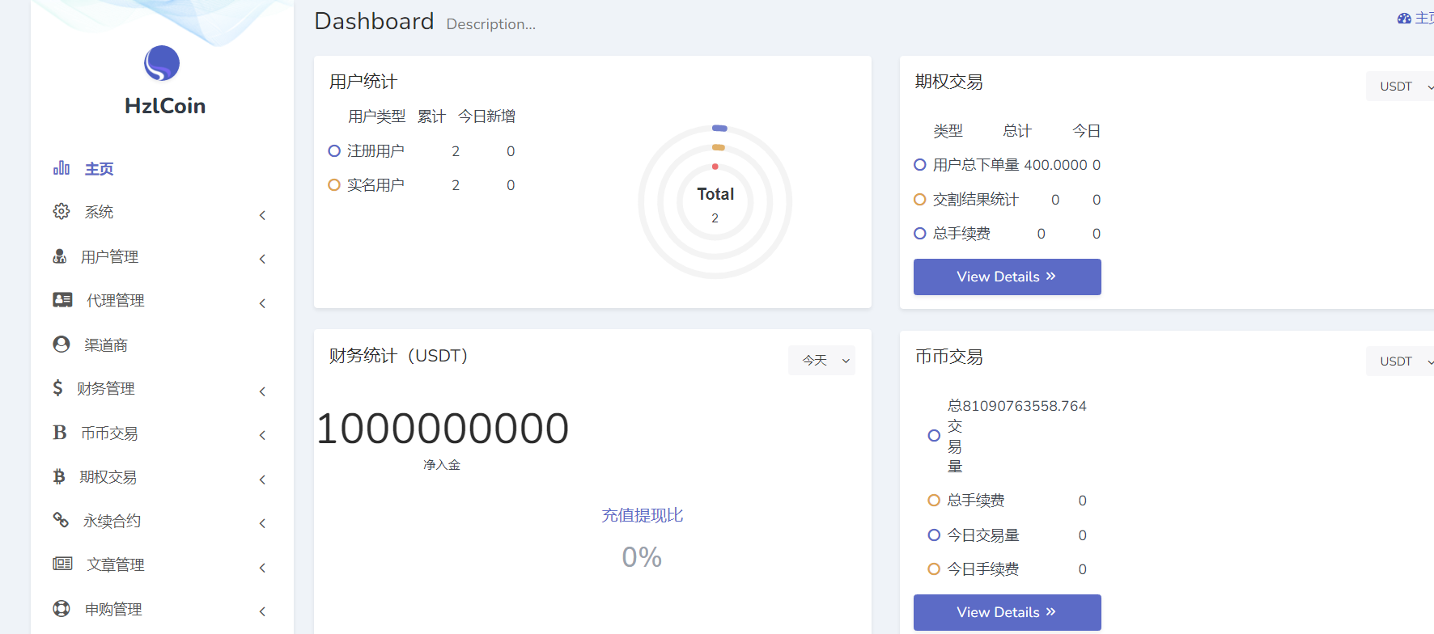Open the 今天 period dropdown in 财务统计
This screenshot has height=634, width=1434.
821,360
